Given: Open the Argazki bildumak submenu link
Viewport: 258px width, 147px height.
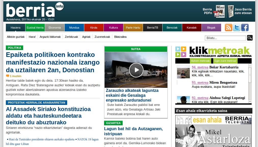Looking at the screenshot, I should tap(50, 37).
